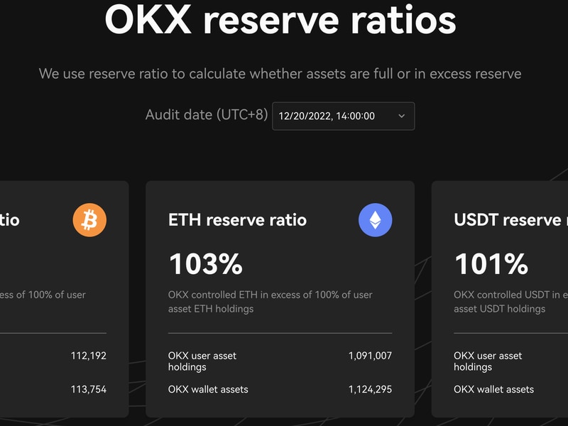
Task: Open the Audit date dropdown
Action: click(x=343, y=116)
